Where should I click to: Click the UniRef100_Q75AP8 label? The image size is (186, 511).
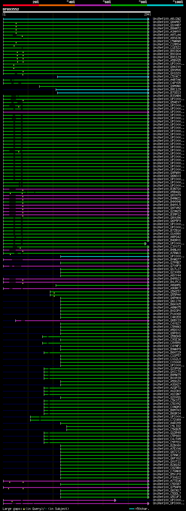[x=167, y=487]
